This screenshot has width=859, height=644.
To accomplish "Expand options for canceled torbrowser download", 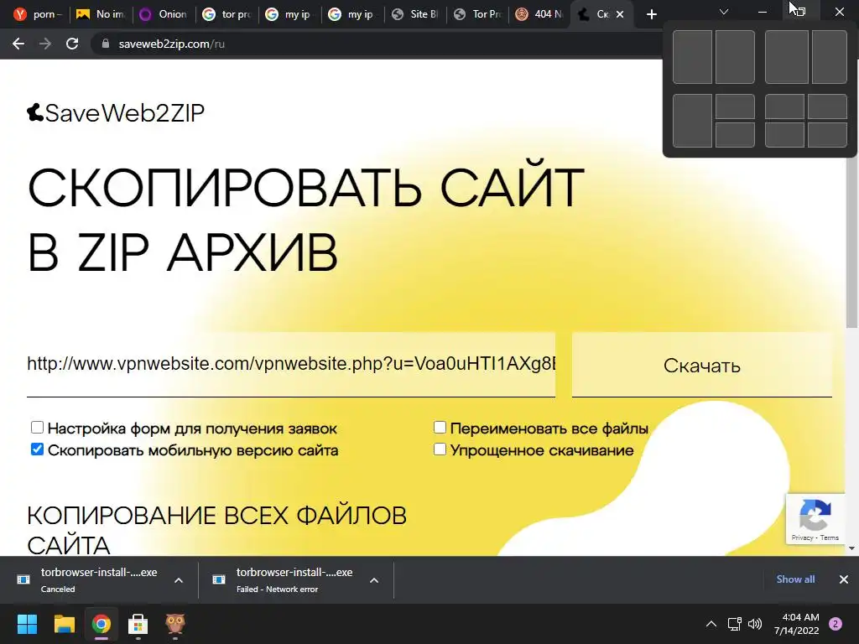I will (x=179, y=580).
